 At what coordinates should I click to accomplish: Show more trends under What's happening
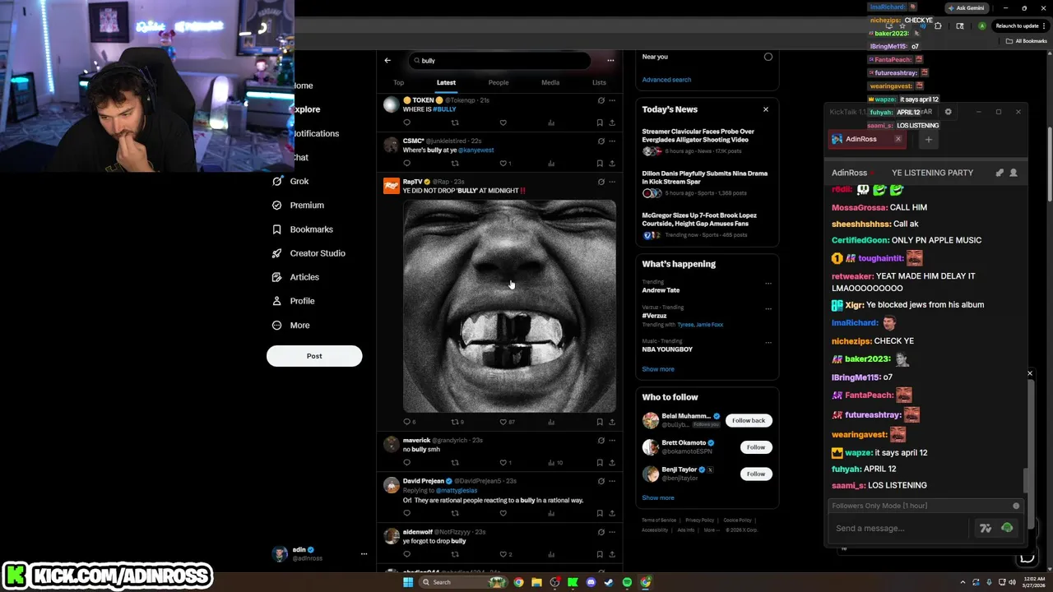[x=658, y=369]
